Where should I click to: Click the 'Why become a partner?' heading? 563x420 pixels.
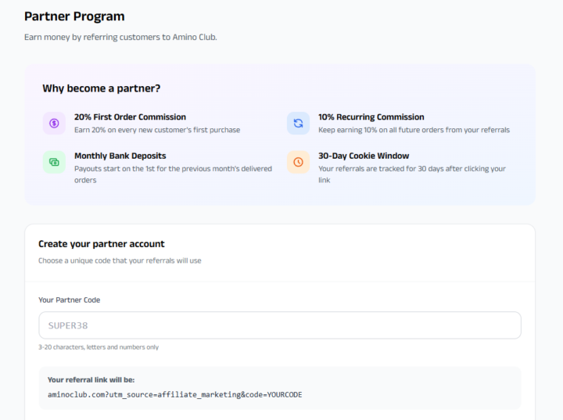[101, 88]
